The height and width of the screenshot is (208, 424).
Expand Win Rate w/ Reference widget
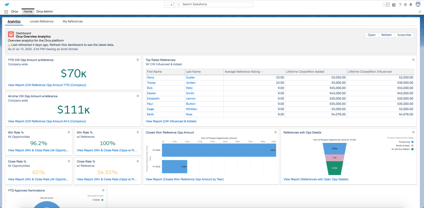pyautogui.click(x=138, y=132)
